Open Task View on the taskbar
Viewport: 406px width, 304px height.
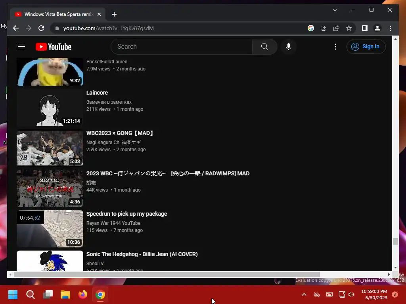pyautogui.click(x=48, y=294)
